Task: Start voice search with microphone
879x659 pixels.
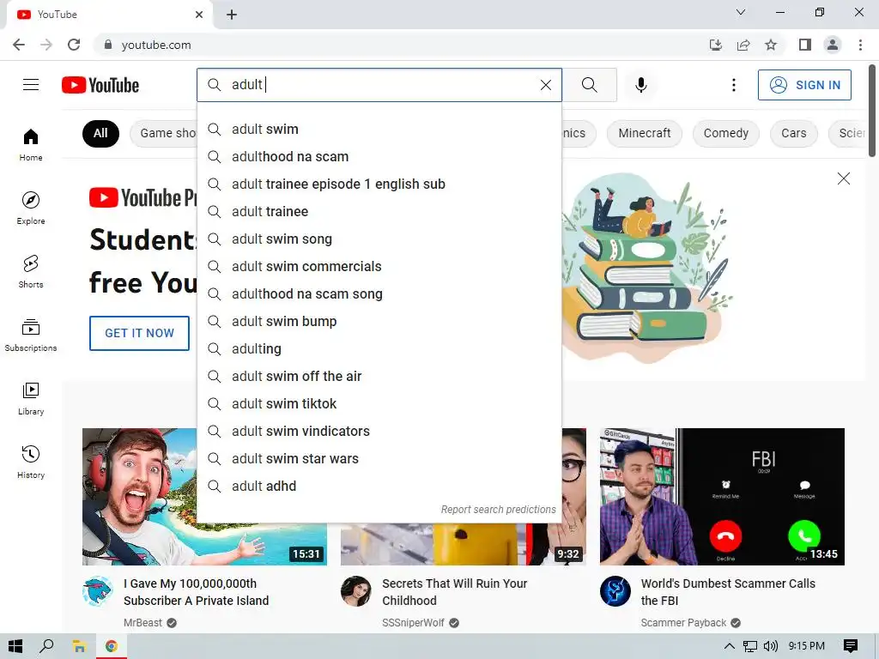Action: [640, 85]
